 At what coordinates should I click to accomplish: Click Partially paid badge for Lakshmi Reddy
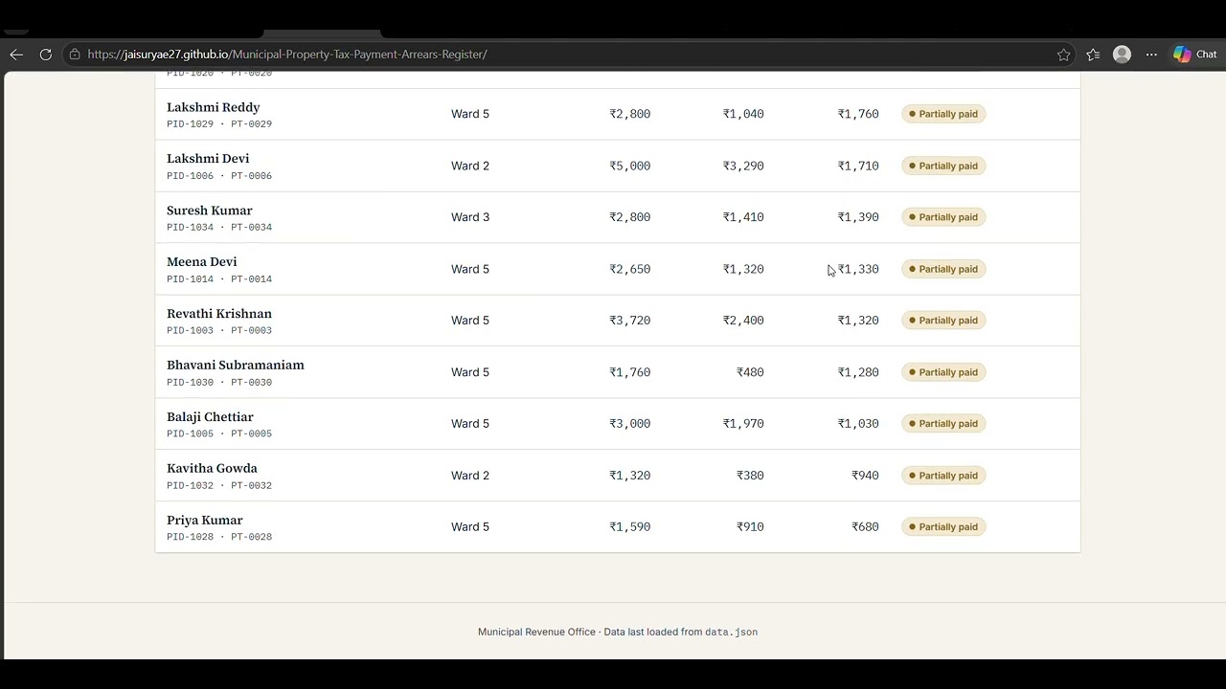coord(943,114)
